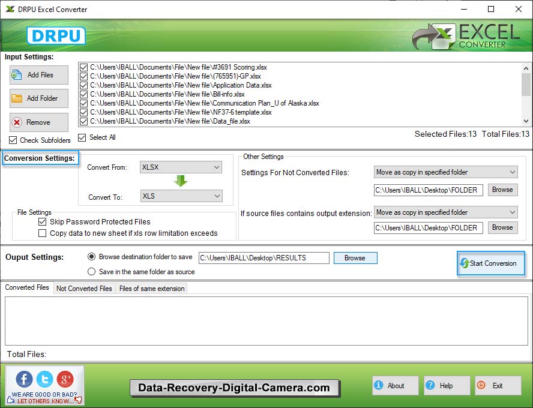This screenshot has height=408, width=533.
Task: Click the DRPU app icon in title bar
Action: (10, 9)
